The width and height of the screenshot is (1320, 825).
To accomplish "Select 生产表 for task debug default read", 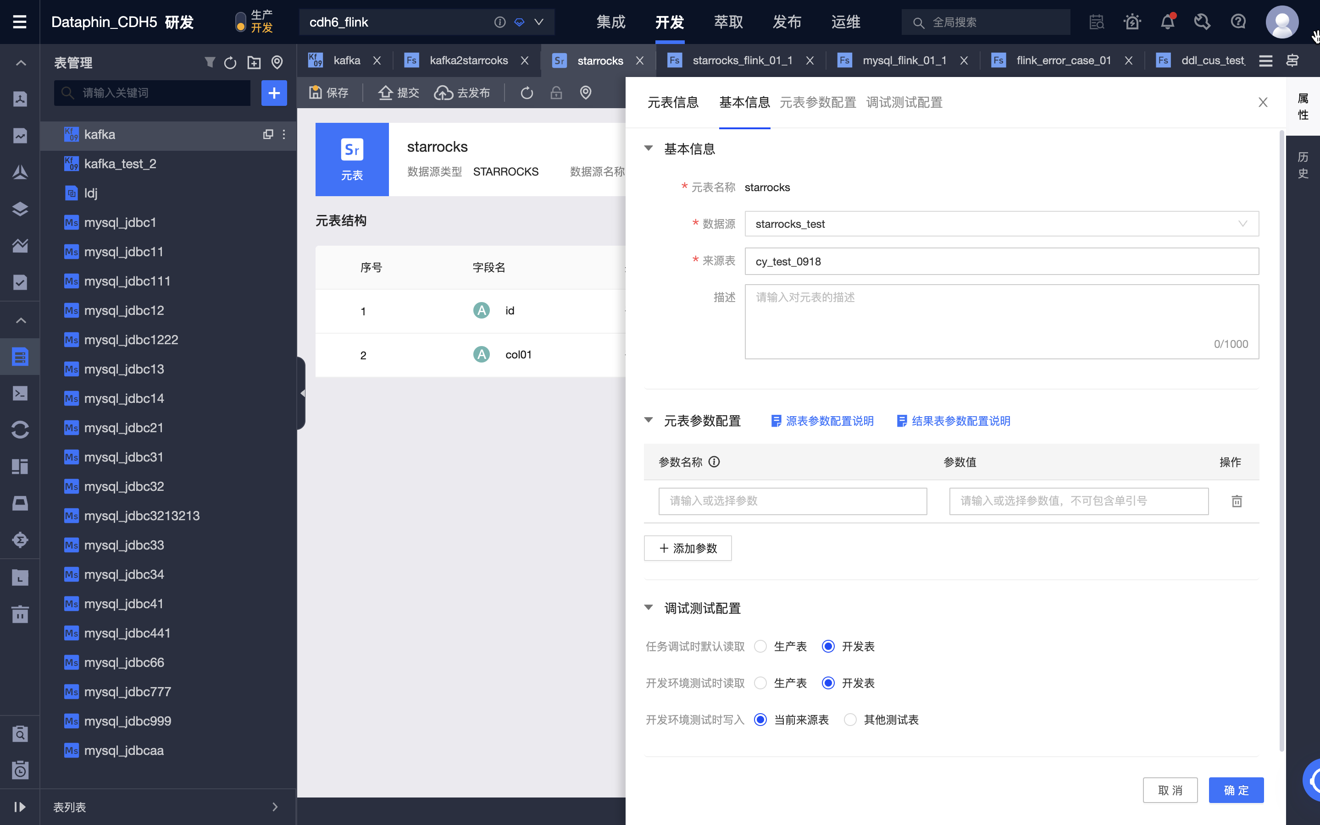I will coord(760,647).
